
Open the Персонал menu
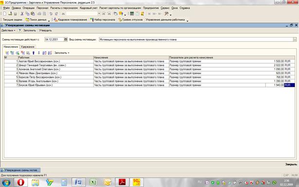(42, 8)
